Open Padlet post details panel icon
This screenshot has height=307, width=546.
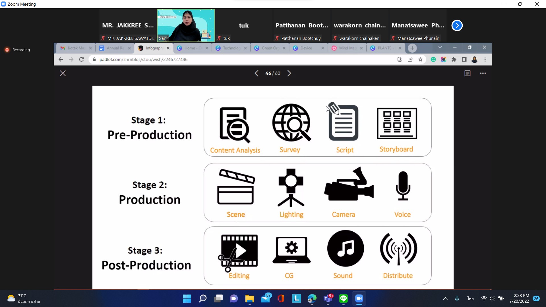tap(467, 73)
